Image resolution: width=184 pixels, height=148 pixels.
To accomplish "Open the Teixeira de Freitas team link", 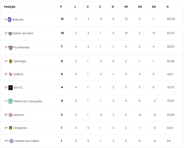I will 27,141.
